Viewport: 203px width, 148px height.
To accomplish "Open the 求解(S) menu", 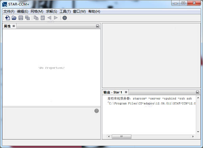I will [51, 11].
